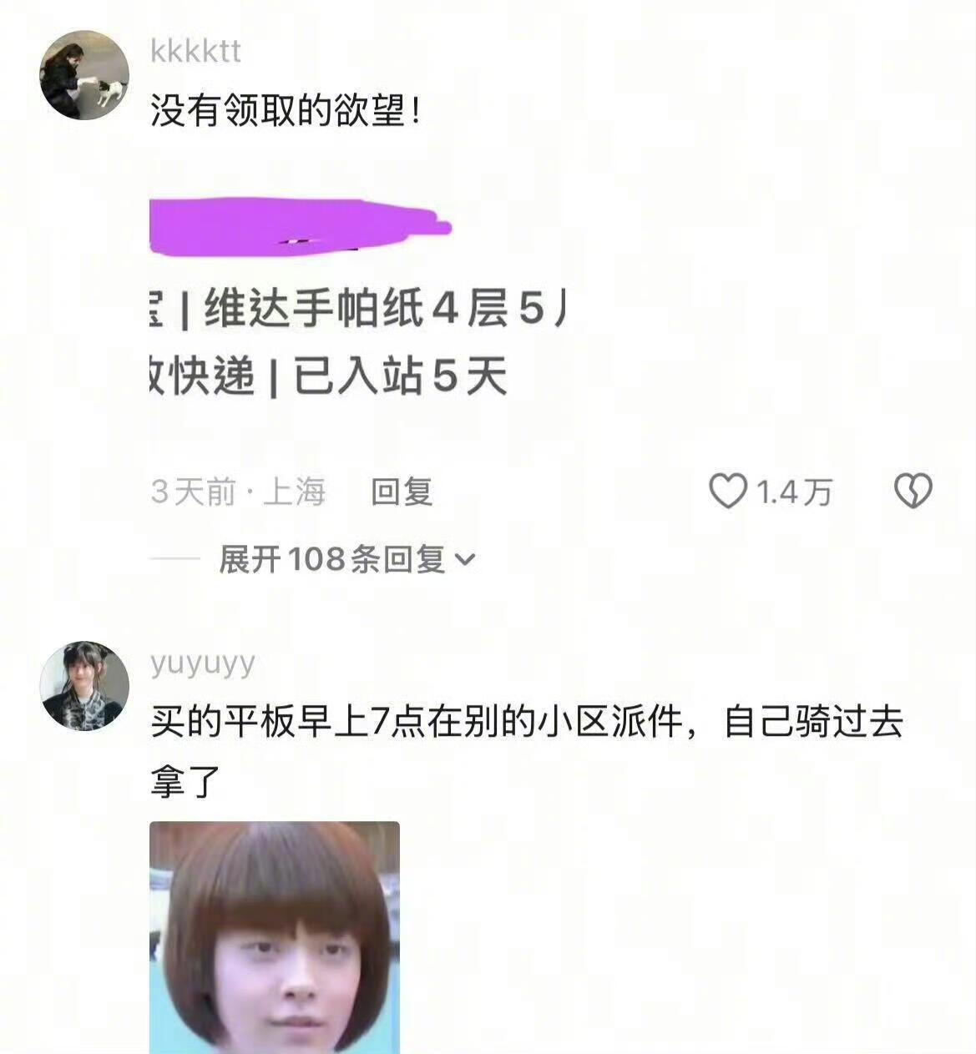
Task: Open the yuyuyy username link
Action: coord(203,663)
